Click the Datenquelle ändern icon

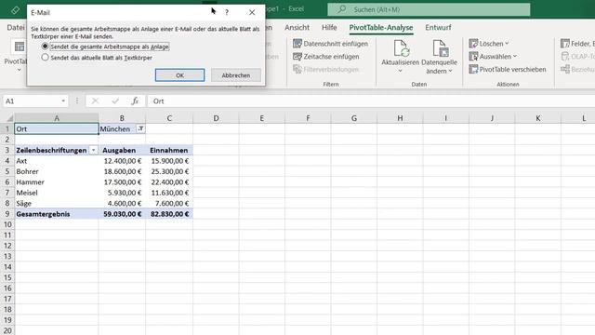tap(440, 48)
